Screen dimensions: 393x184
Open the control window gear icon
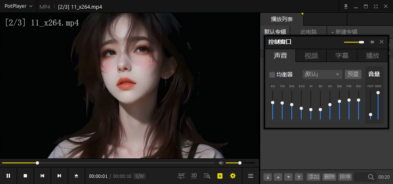tap(233, 176)
